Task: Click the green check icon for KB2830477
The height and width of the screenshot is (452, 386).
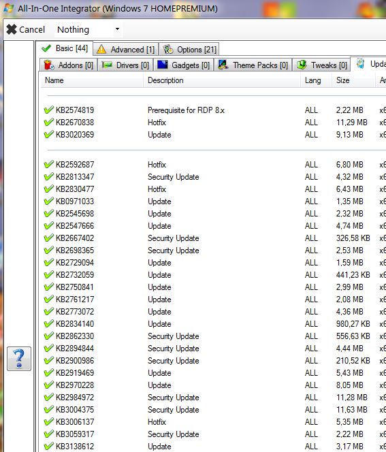Action: coord(49,189)
